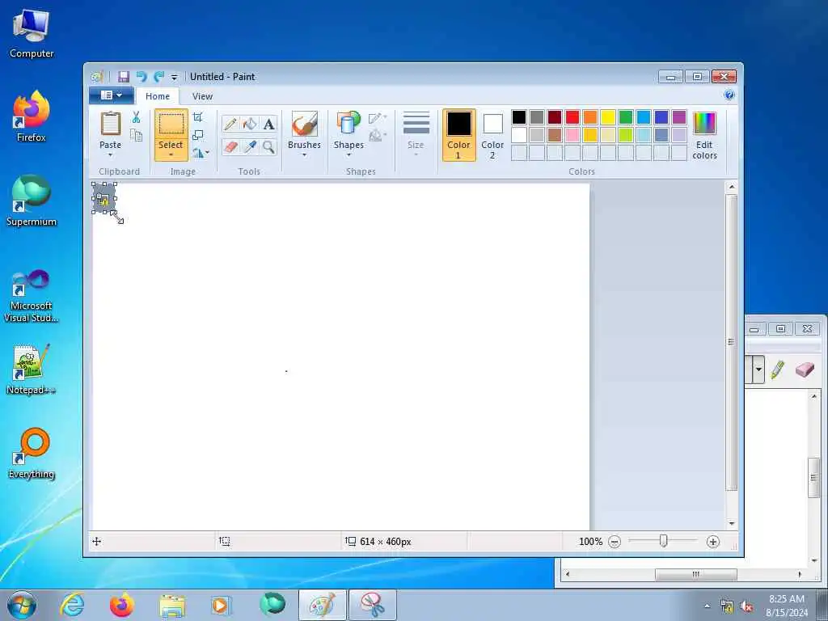Activate Color 1 selection box

(458, 135)
